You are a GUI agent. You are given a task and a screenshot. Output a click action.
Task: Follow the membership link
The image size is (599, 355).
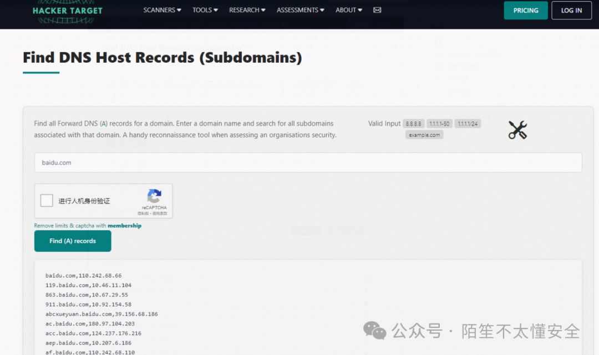124,226
